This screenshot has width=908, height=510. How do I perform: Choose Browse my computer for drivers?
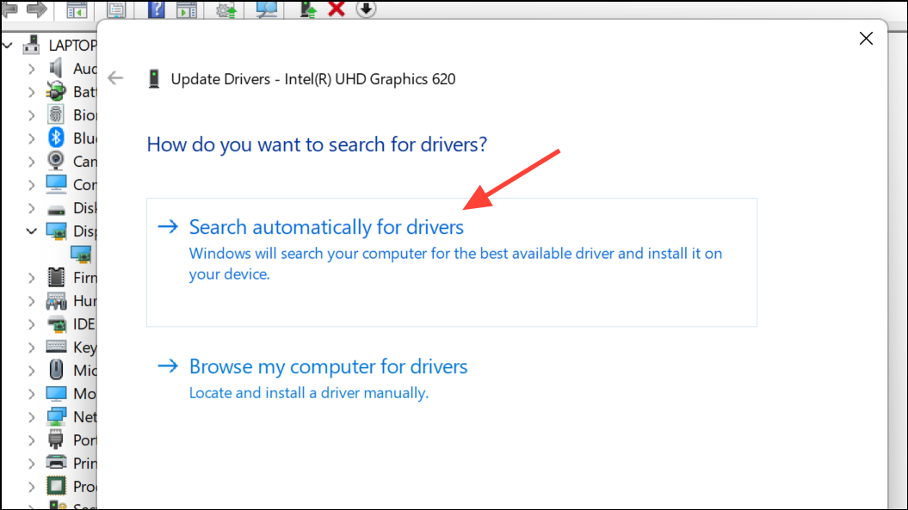click(328, 366)
